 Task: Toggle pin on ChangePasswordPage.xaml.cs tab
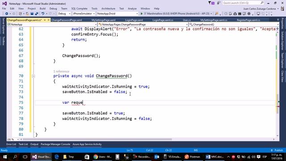click(45, 20)
